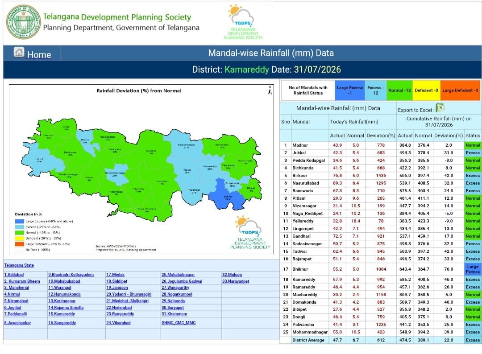The width and height of the screenshot is (482, 354).
Task: Open the 33.Narayanpet district link
Action: tap(236, 281)
